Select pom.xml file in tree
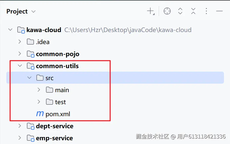The height and width of the screenshot is (144, 230). coord(58,114)
